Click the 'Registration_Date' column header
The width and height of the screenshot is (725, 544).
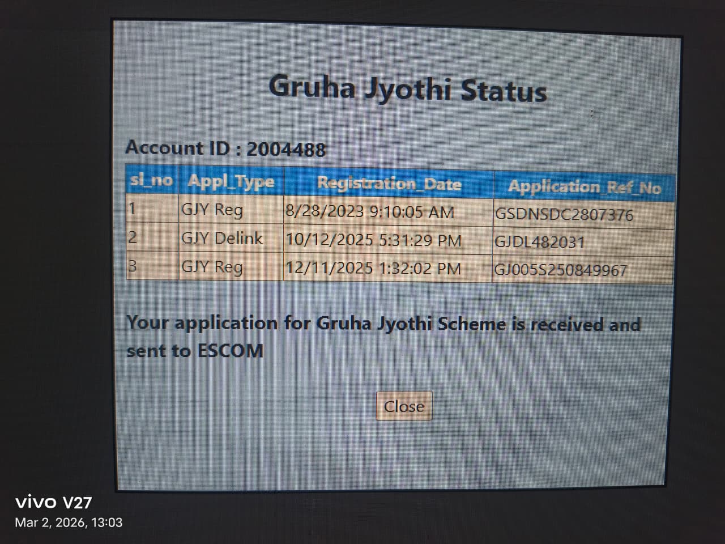389,183
